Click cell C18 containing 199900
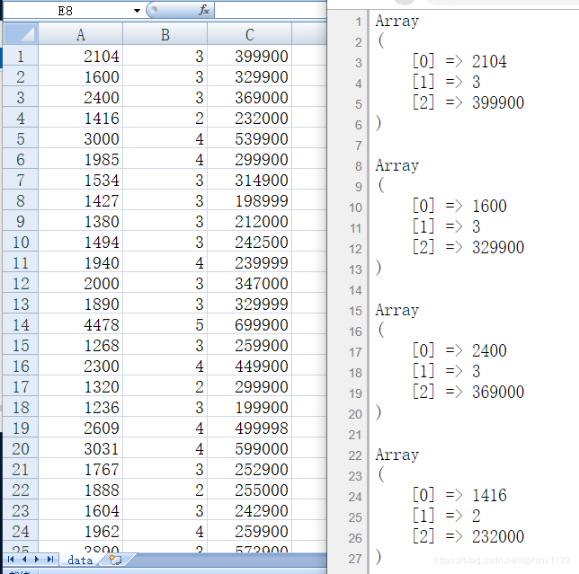This screenshot has height=574, width=579. coord(250,407)
